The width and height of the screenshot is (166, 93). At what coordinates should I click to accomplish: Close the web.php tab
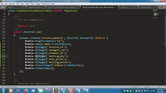[23, 7]
